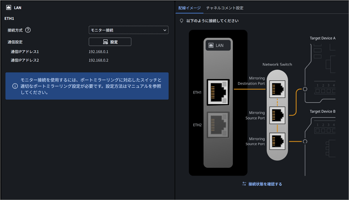349x200 pixels.
Task: Click the LAN panel header icon
Action: pyautogui.click(x=9, y=8)
